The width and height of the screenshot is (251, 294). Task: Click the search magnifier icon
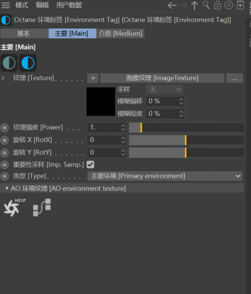pos(206,5)
